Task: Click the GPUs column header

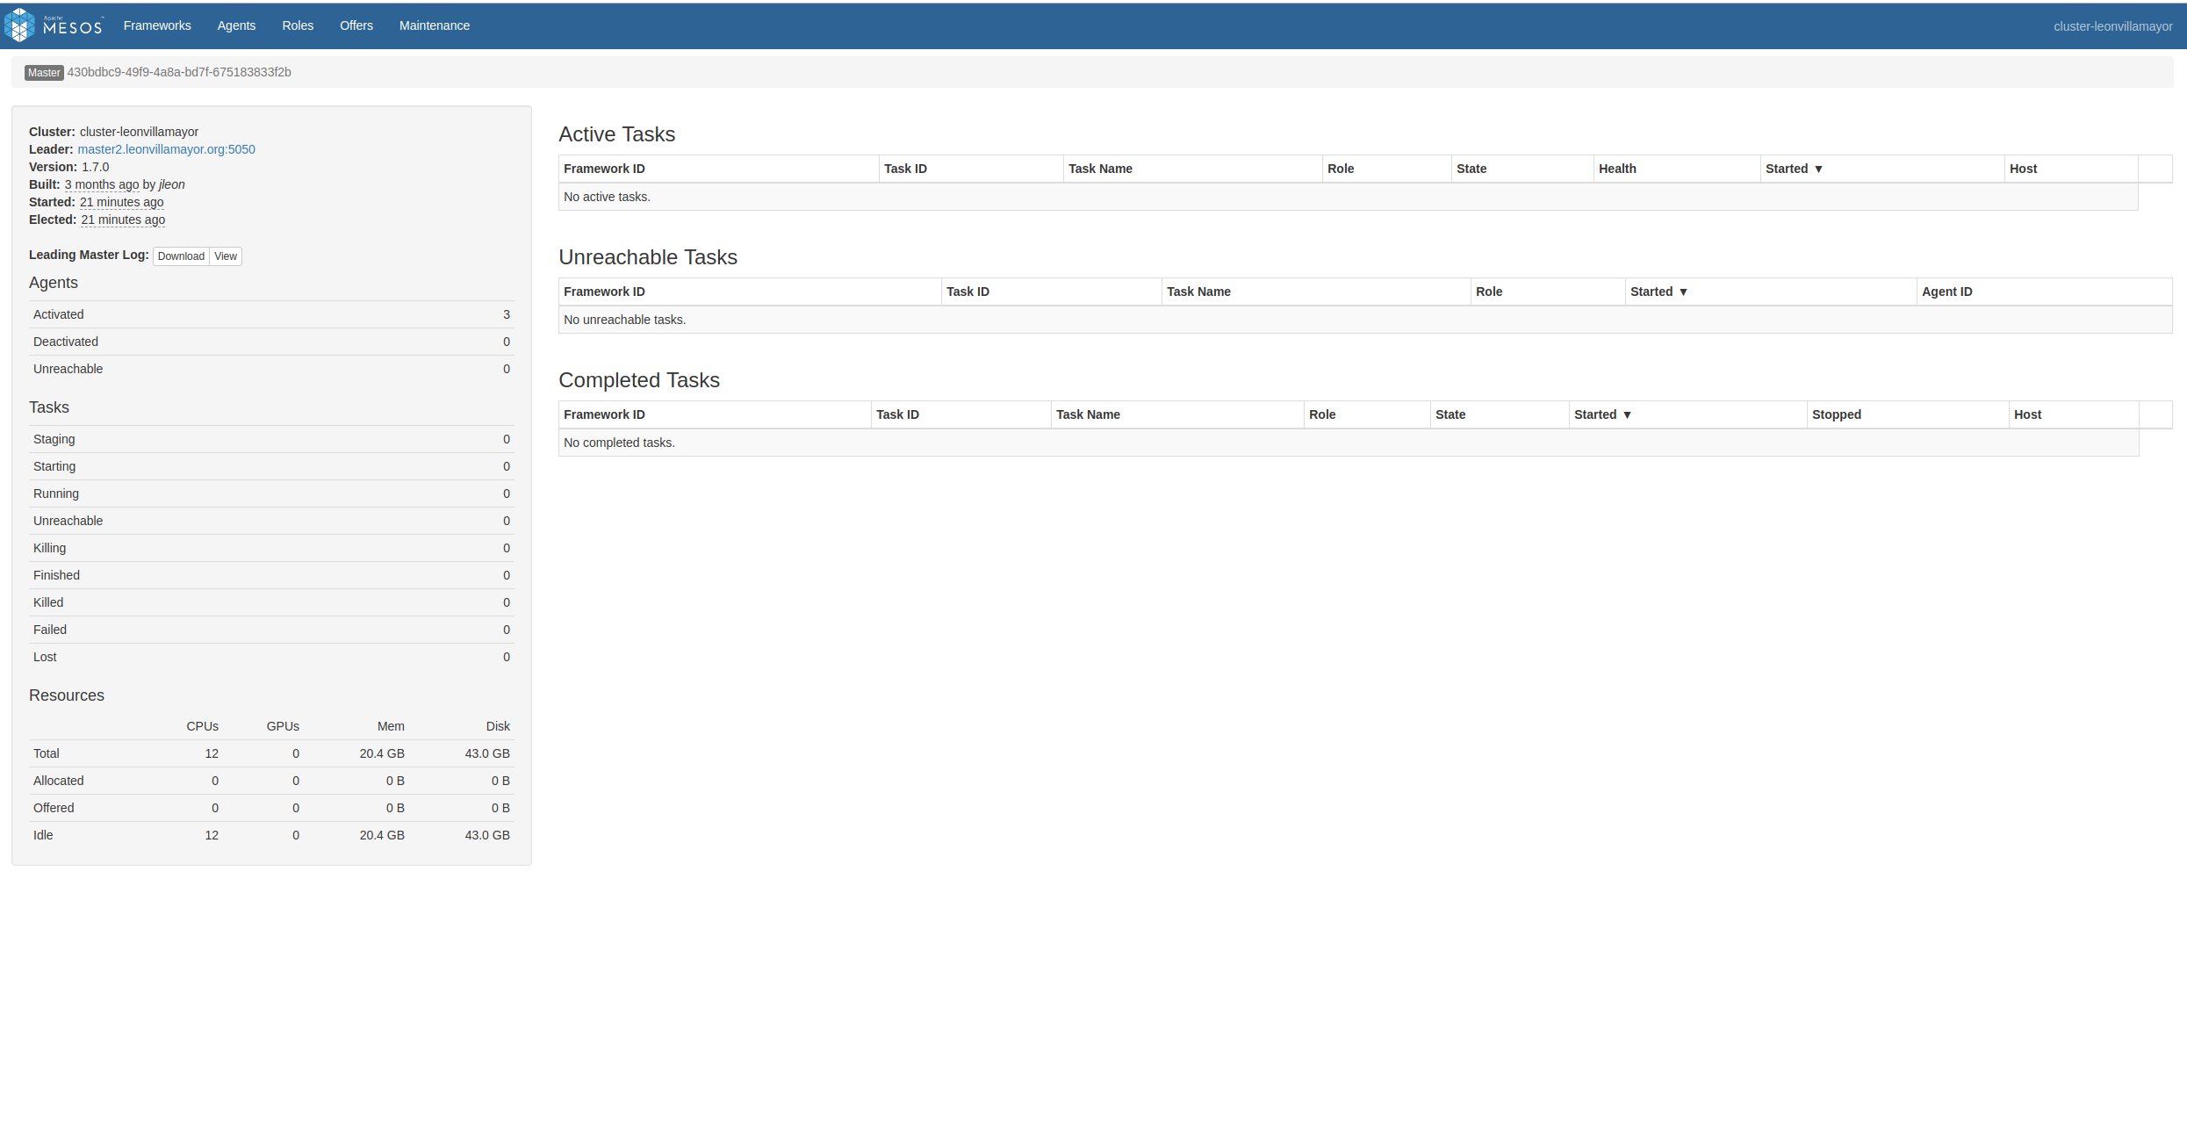Action: pos(283,726)
